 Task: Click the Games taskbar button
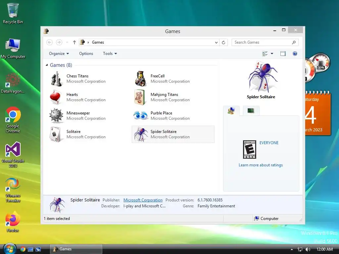pos(76,249)
